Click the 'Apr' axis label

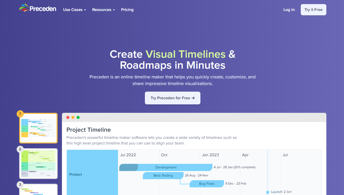[x=245, y=155]
